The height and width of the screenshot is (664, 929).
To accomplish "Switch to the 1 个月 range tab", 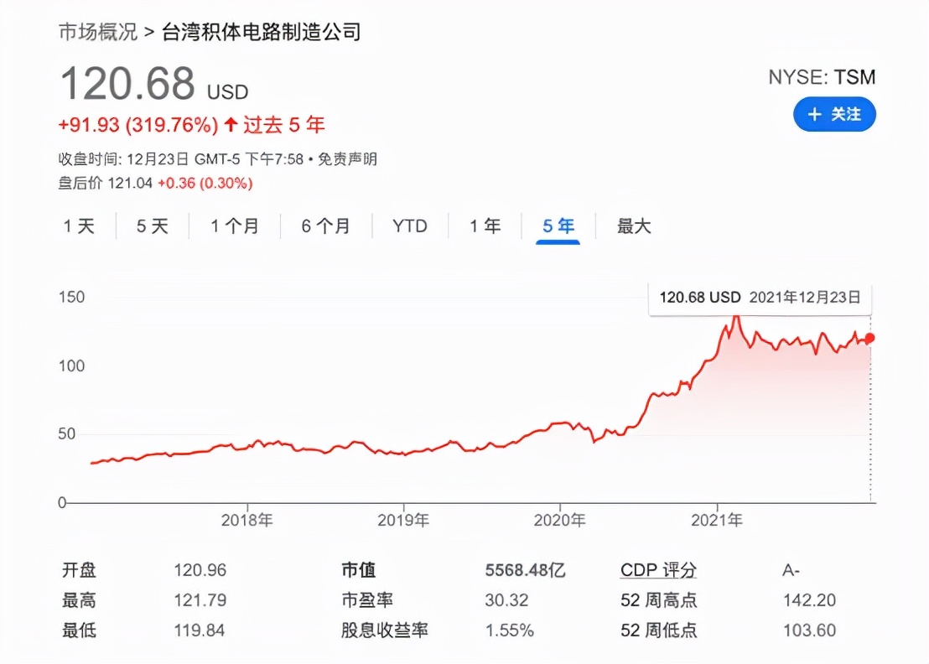I will (235, 226).
